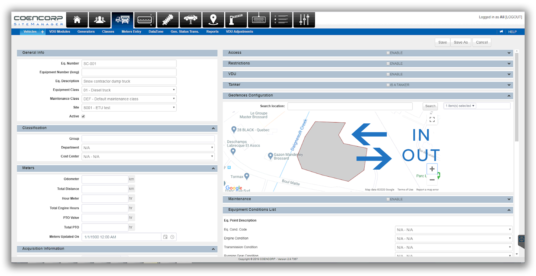
Task: Click the Search location input field
Action: 350,106
